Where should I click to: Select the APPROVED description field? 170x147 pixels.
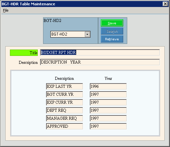64,126
